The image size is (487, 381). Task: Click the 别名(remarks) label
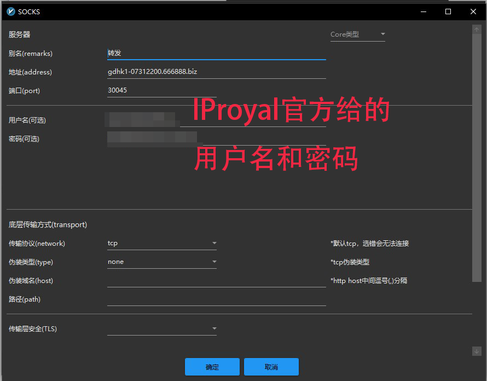point(31,54)
